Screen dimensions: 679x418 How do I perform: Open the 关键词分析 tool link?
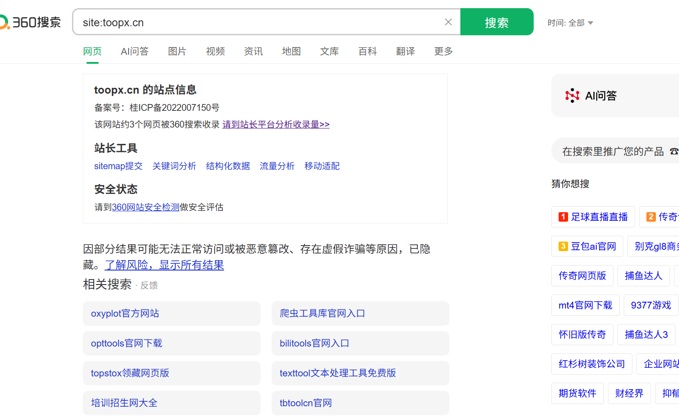coord(174,166)
